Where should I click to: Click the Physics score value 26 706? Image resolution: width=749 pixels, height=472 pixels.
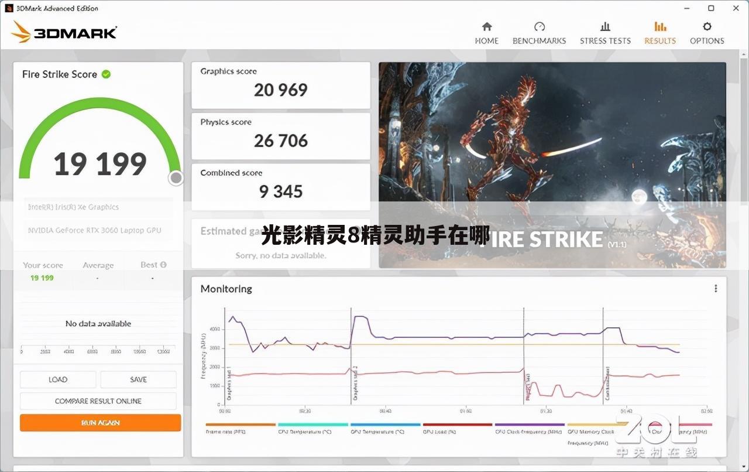(281, 141)
